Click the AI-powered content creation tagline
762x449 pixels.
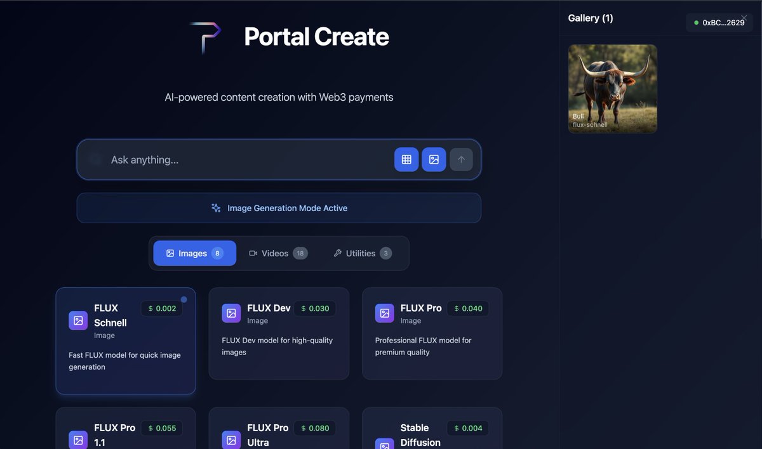pos(279,97)
